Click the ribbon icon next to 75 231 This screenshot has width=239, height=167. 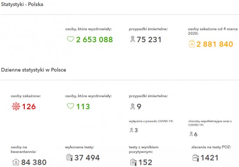(133, 39)
